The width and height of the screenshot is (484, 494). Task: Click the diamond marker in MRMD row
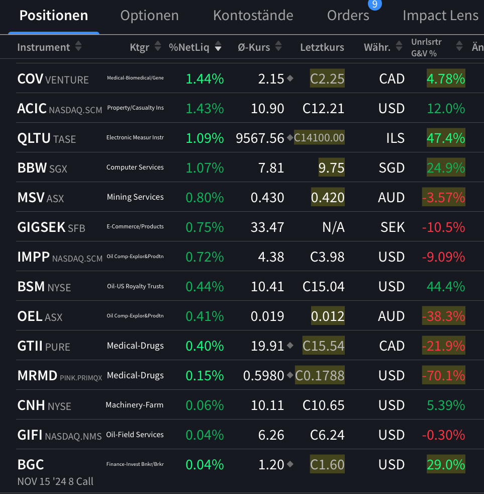pyautogui.click(x=290, y=375)
